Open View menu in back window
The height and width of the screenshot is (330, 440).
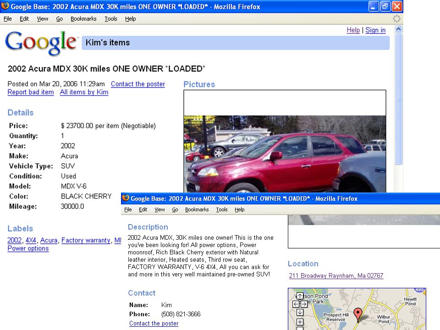point(42,19)
